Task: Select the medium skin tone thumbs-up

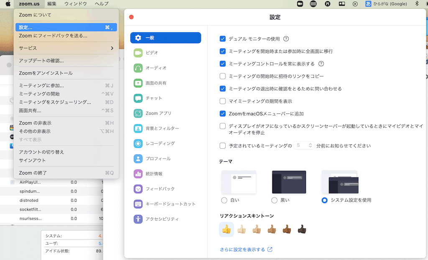Action: [x=272, y=229]
